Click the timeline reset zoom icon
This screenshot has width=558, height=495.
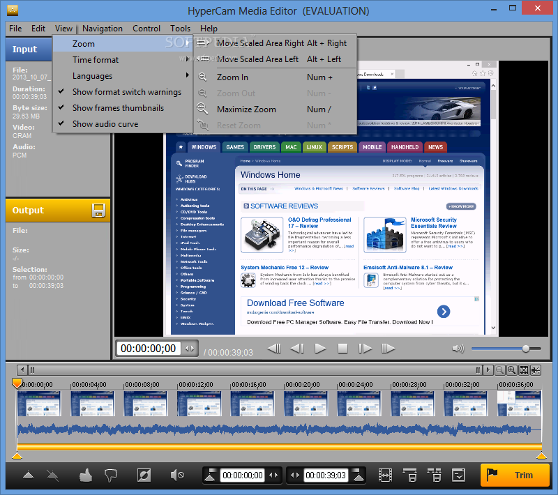pyautogui.click(x=536, y=370)
